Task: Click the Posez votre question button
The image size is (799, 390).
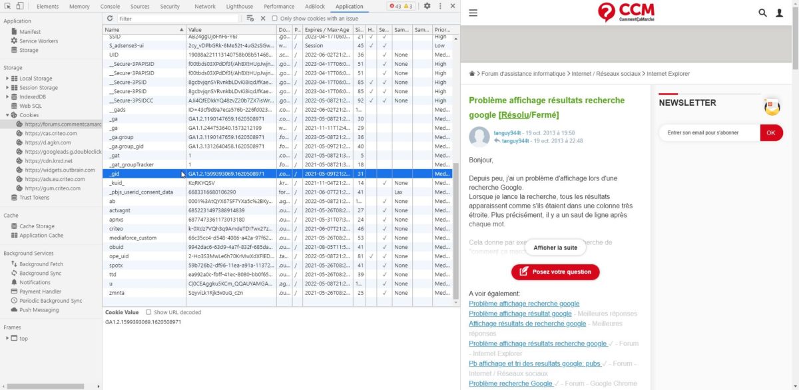Action: 555,272
